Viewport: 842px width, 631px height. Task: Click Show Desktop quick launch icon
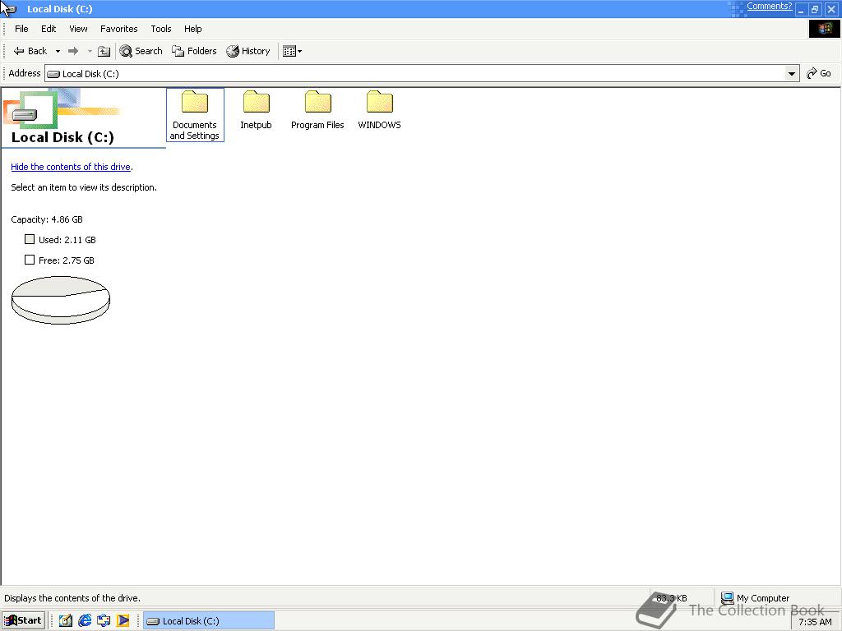66,621
